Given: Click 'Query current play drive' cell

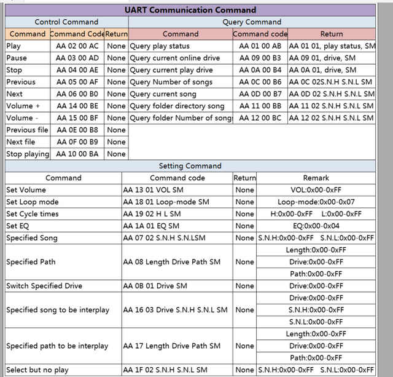Looking at the screenshot, I should [x=181, y=70].
